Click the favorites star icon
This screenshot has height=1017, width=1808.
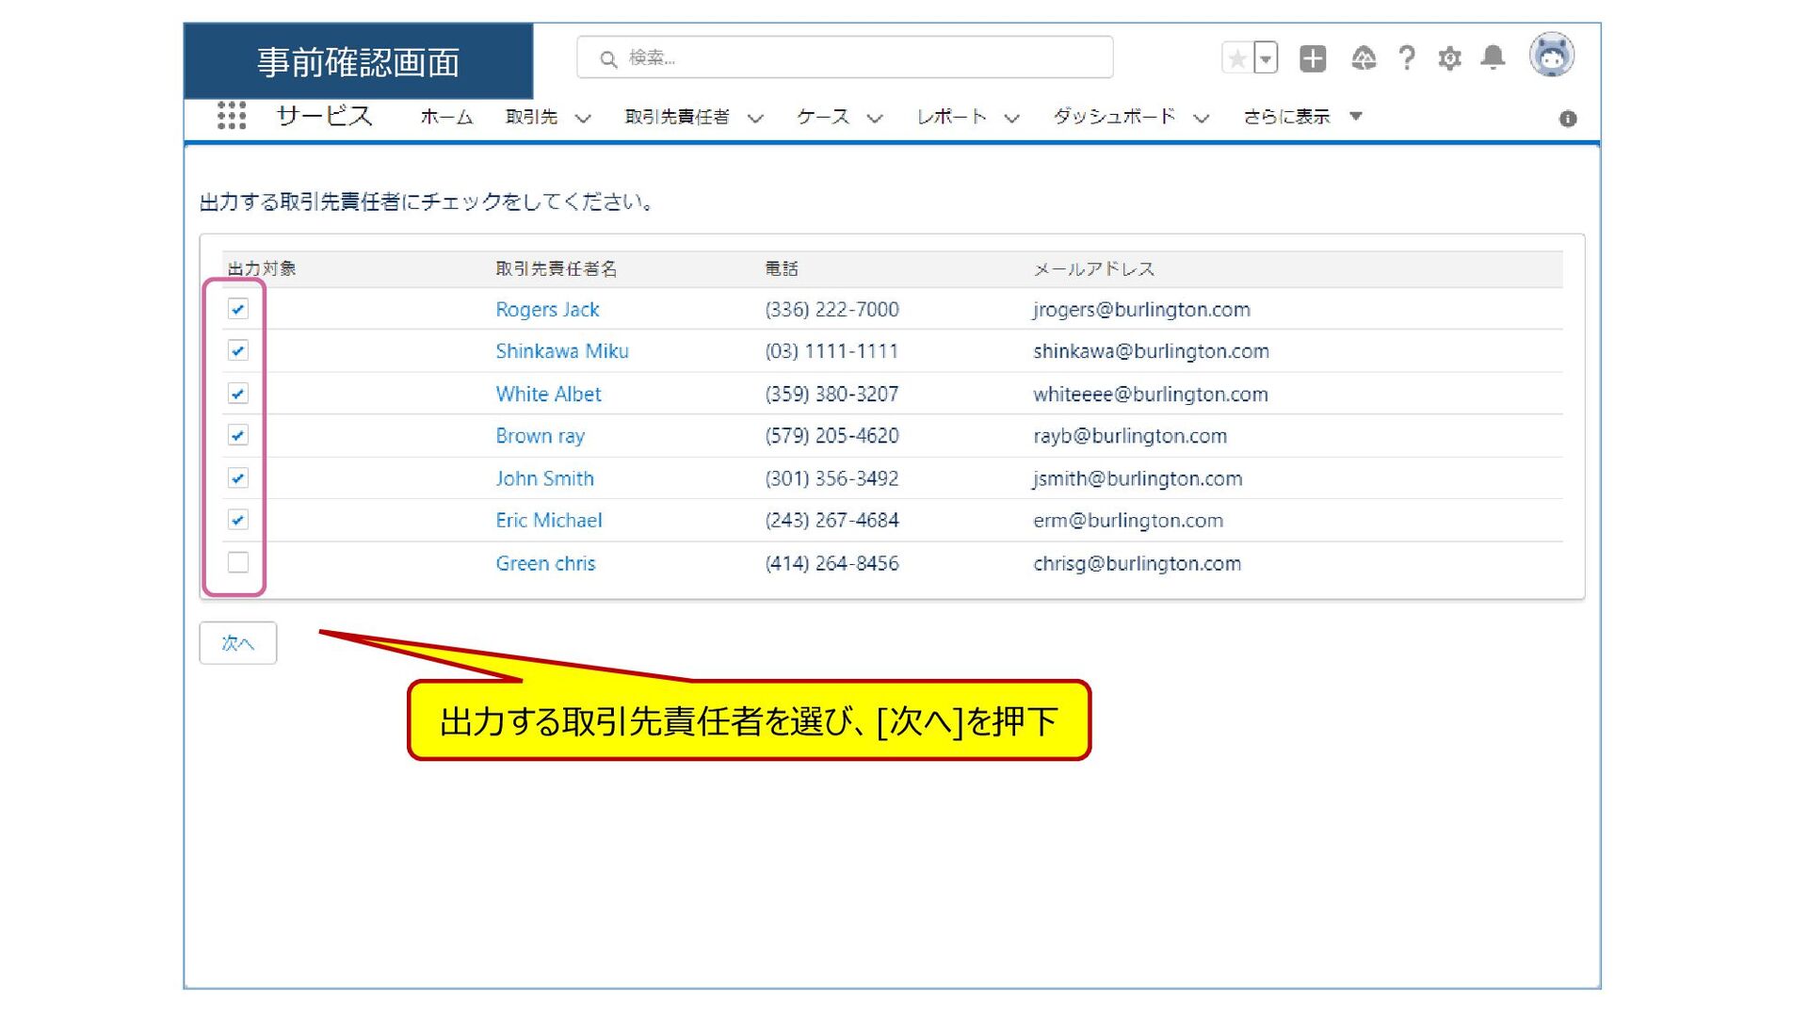tap(1237, 58)
